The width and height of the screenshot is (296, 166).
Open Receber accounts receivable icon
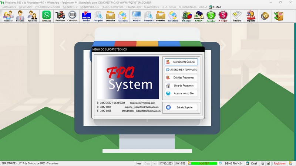coord(211,16)
